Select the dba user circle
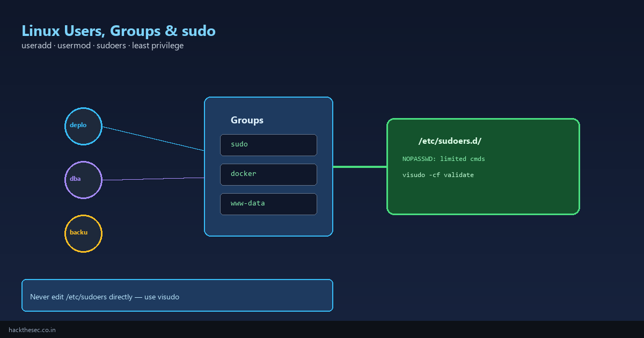Screen dimensions: 644x338 click(83, 180)
